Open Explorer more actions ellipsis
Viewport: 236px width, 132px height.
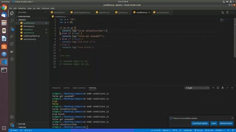tap(45, 12)
